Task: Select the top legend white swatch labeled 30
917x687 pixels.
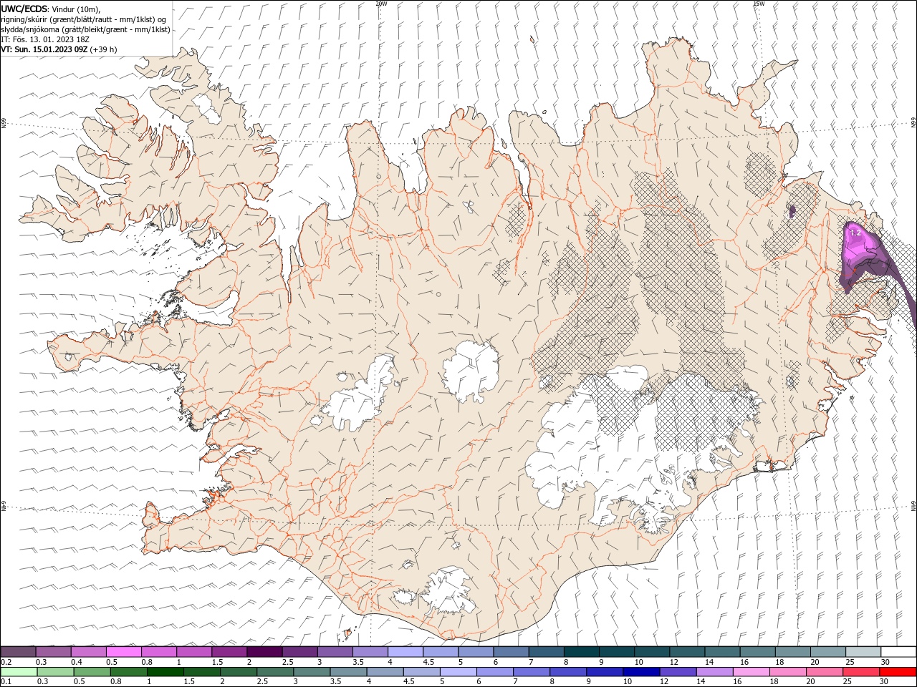Action: [x=898, y=651]
